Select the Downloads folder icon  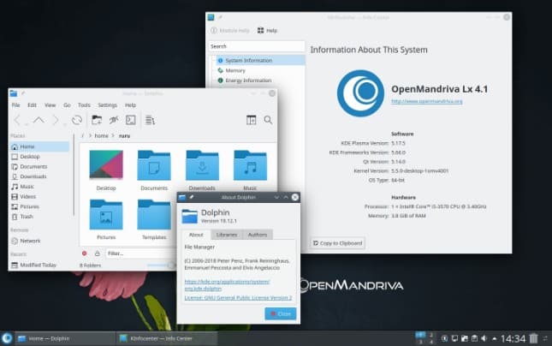point(202,165)
